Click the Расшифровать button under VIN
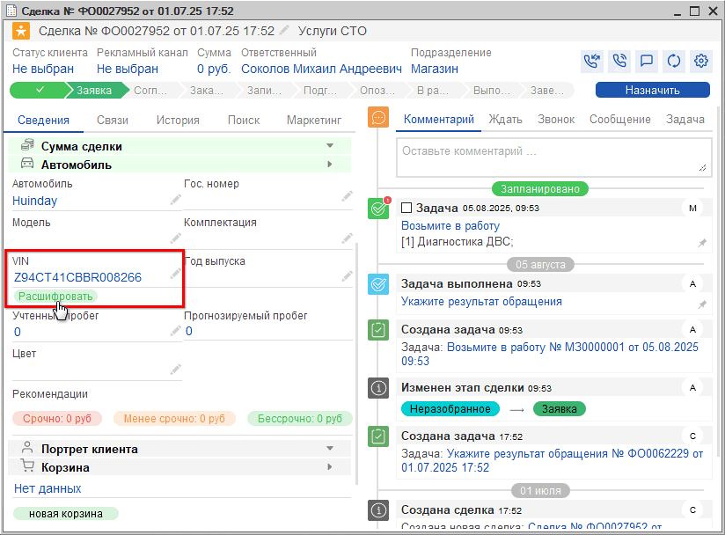The width and height of the screenshot is (725, 535). coord(55,297)
